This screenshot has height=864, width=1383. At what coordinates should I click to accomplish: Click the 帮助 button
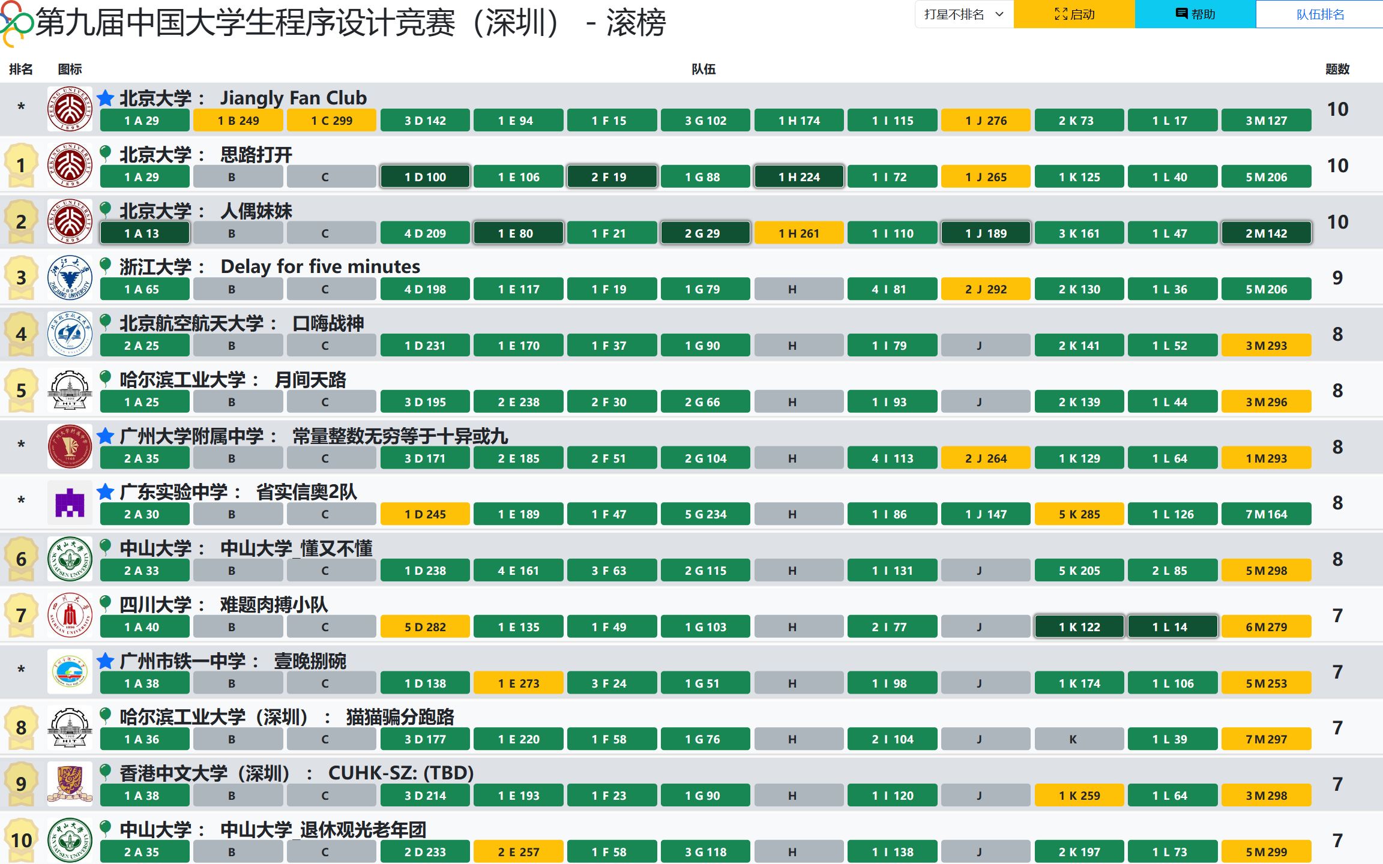coord(1195,14)
